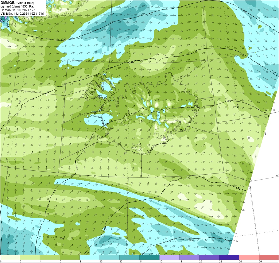
Task: Click the left '60N' latitude label
Action: click(62, 239)
